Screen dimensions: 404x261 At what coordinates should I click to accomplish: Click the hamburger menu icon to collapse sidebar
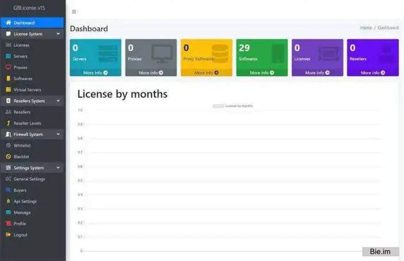tap(74, 12)
